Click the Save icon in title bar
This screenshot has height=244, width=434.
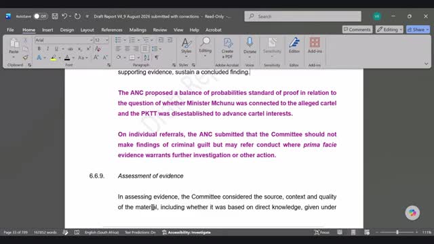(55, 16)
